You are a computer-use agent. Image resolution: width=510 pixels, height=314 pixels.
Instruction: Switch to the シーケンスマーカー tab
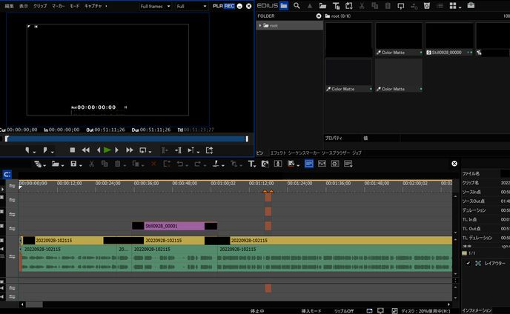(304, 153)
